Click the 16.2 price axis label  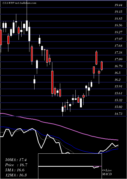[118, 80]
